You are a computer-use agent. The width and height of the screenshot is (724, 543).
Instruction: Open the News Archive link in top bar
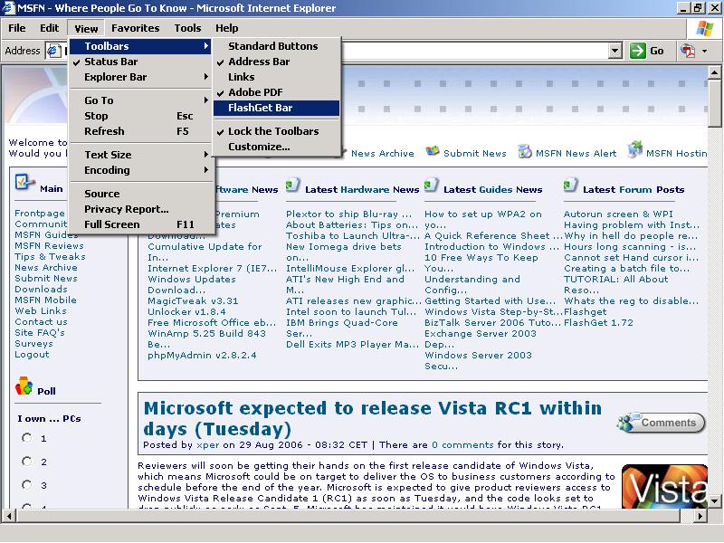[382, 153]
